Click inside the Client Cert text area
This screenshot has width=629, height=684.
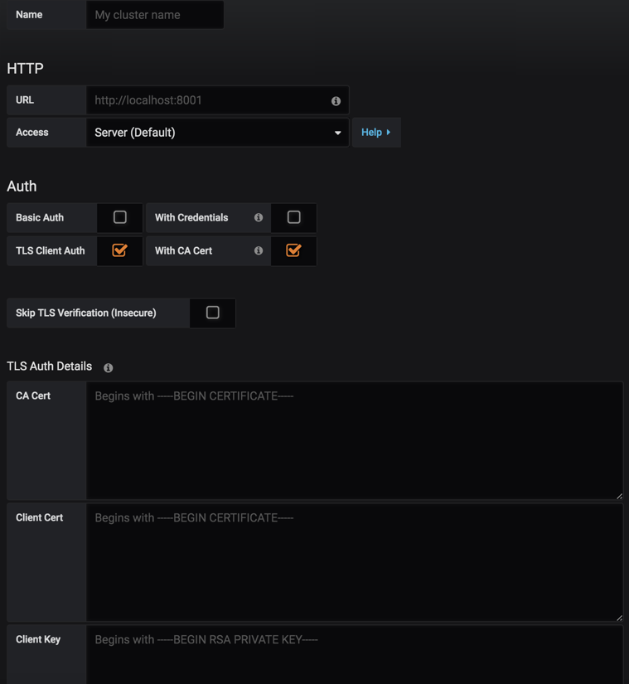click(355, 562)
